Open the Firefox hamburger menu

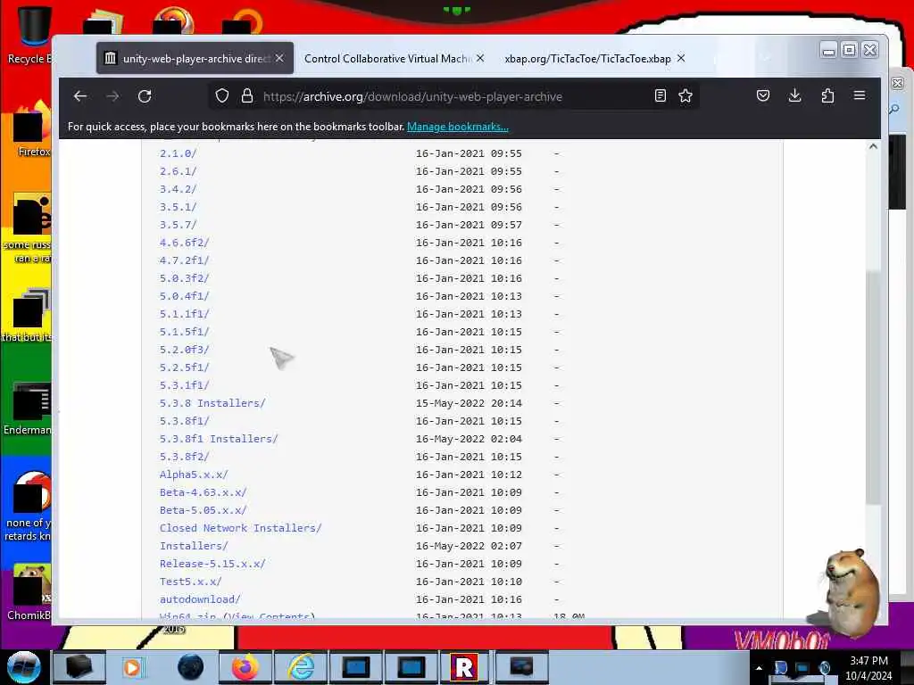[x=860, y=95]
